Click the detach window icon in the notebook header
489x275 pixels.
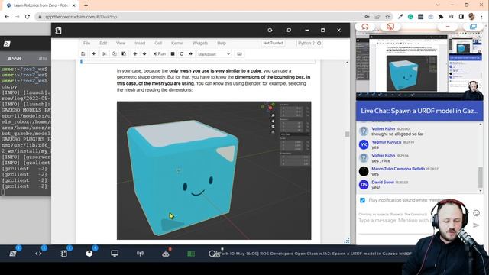289,31
